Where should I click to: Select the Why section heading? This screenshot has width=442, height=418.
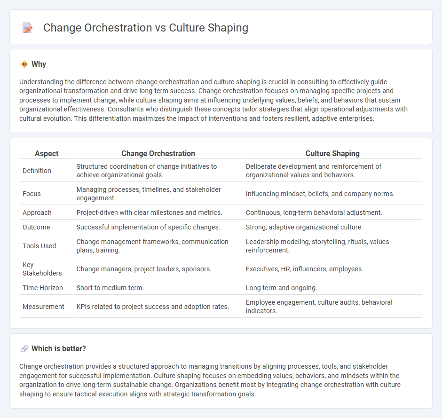(x=39, y=64)
